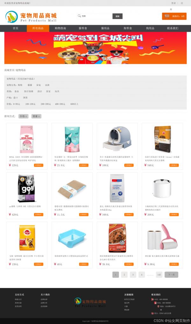The height and width of the screenshot is (324, 191).
Task: Open the 联系我们 navigation tab
Action: point(173,28)
